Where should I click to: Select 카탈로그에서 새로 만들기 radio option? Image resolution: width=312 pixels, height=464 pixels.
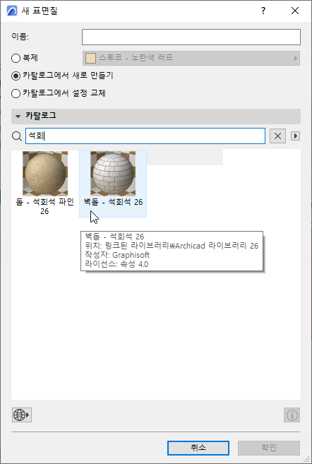tap(16, 76)
